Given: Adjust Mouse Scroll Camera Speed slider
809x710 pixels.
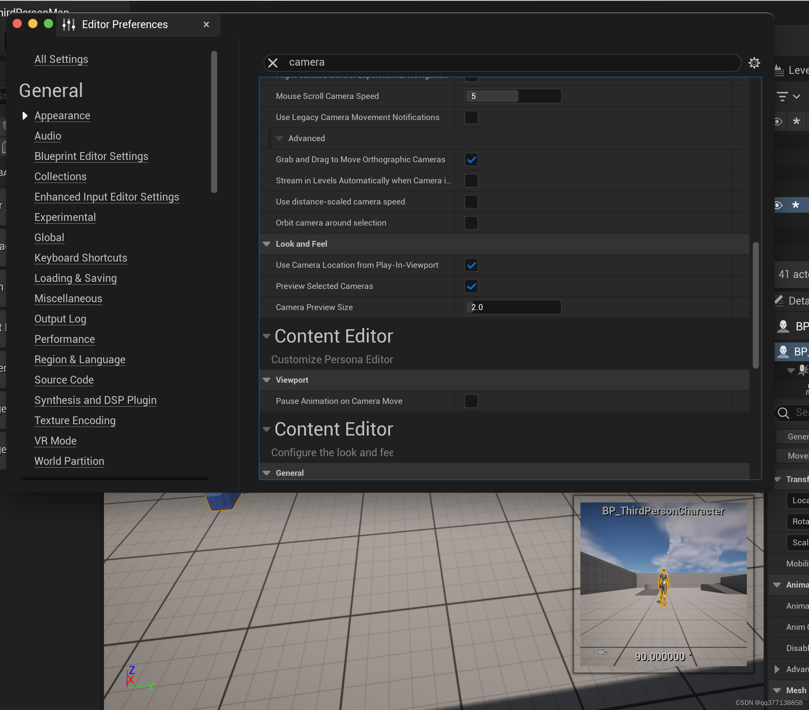Looking at the screenshot, I should 512,96.
